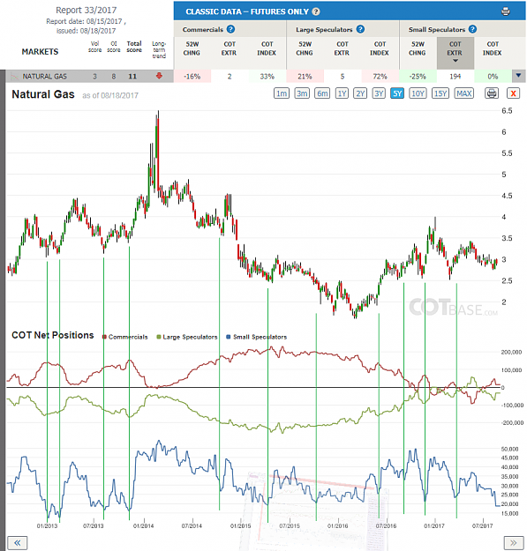Close the Natural Gas chart with red X
Screen dimensions: 527x551
click(x=513, y=93)
